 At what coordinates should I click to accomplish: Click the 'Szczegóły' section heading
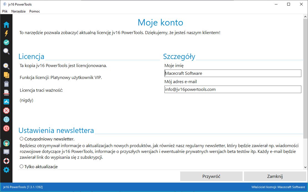[179, 56]
